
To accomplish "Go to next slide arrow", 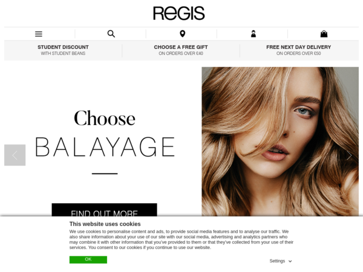I will tap(349, 155).
